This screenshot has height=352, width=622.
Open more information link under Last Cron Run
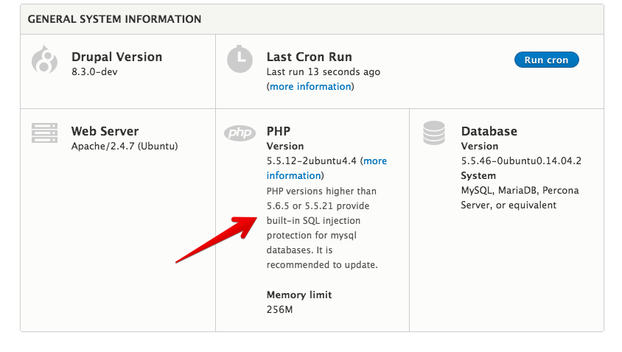point(310,87)
